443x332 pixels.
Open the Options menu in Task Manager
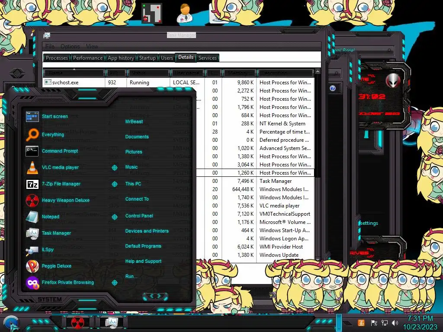[x=70, y=46]
